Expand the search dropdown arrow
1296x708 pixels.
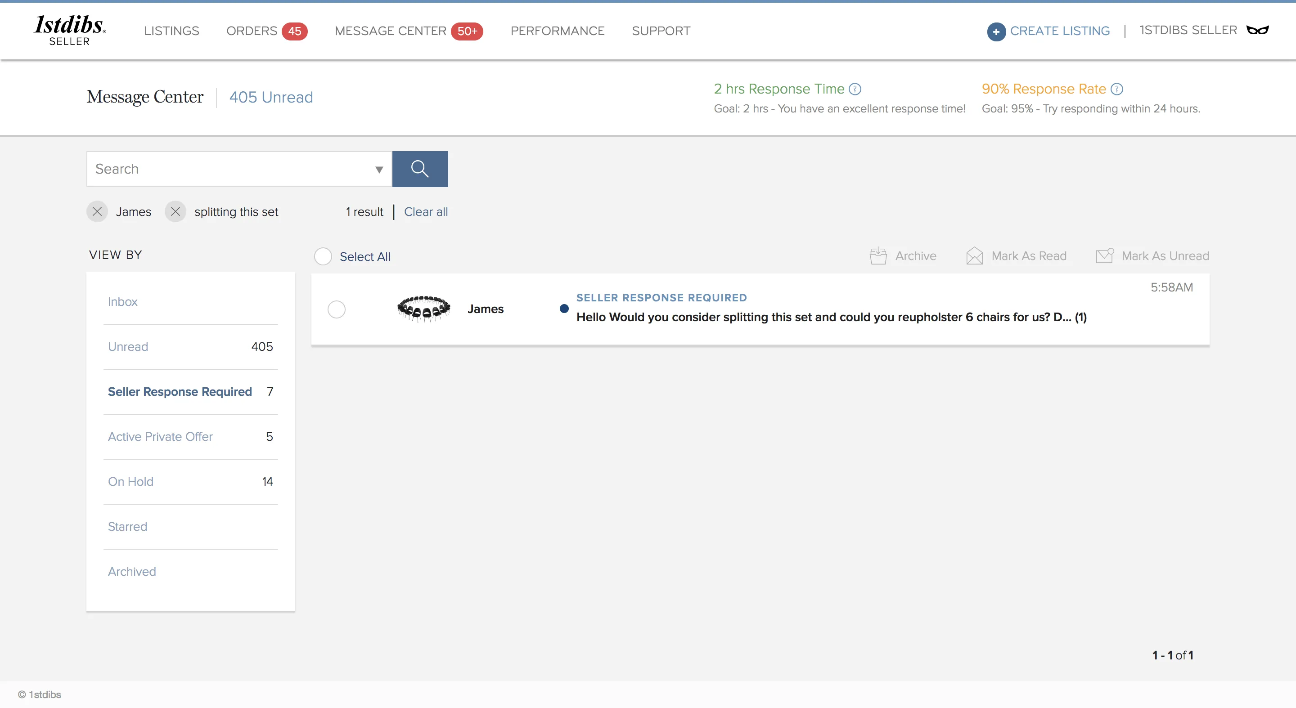coord(379,170)
